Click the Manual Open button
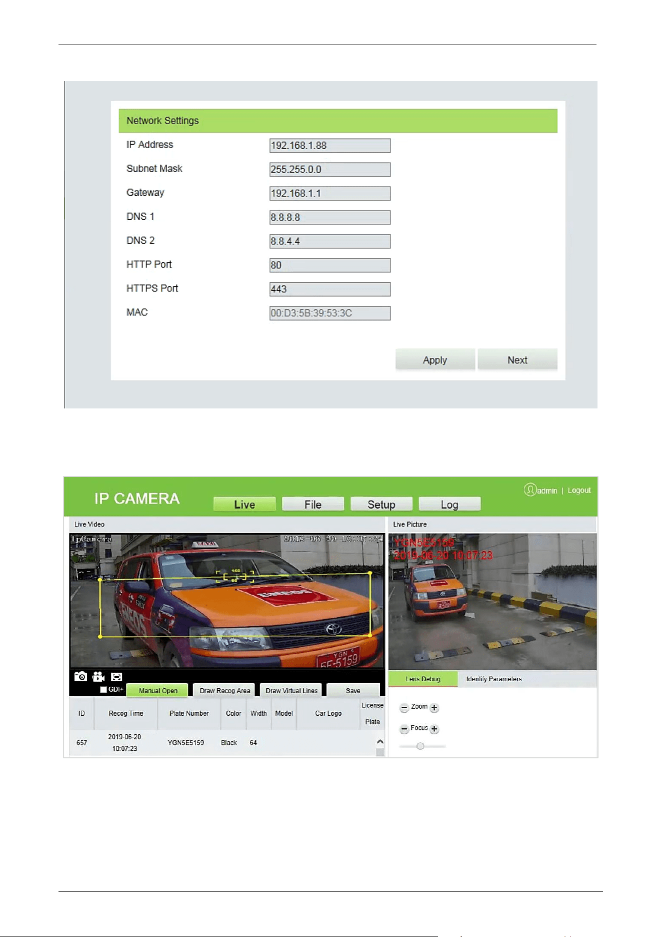 tap(158, 690)
